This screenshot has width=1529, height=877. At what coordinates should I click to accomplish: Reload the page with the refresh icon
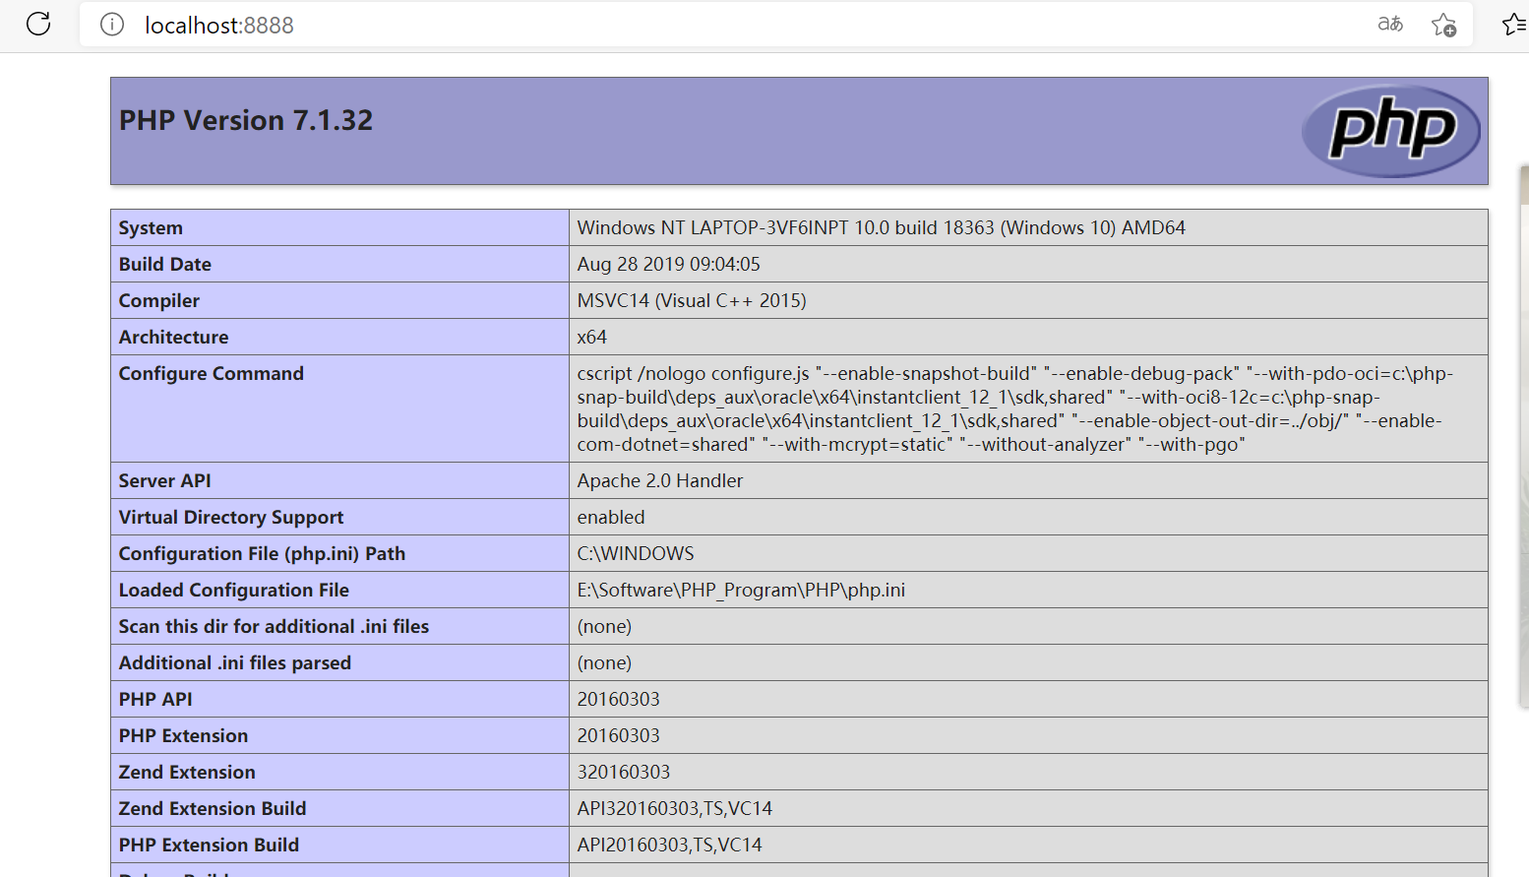point(38,24)
